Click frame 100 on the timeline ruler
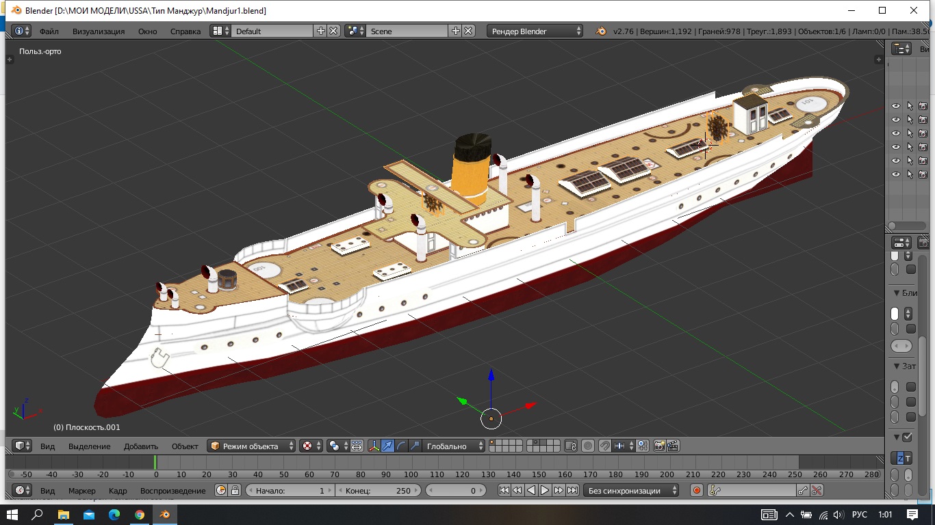The height and width of the screenshot is (525, 935). coord(411,474)
